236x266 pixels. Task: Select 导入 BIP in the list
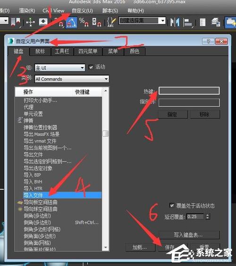coord(32,175)
